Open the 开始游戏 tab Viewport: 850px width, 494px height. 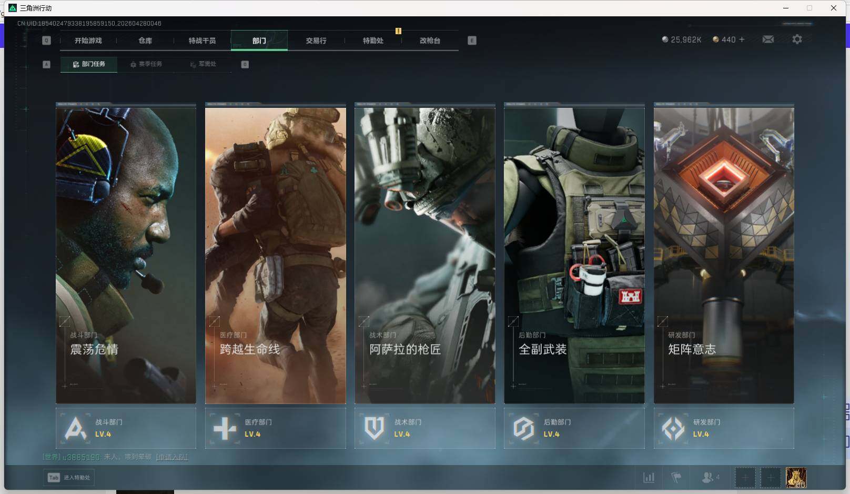click(88, 41)
